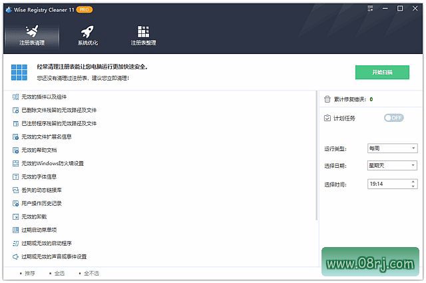Click the 全选 link
The image size is (426, 283).
click(x=59, y=273)
